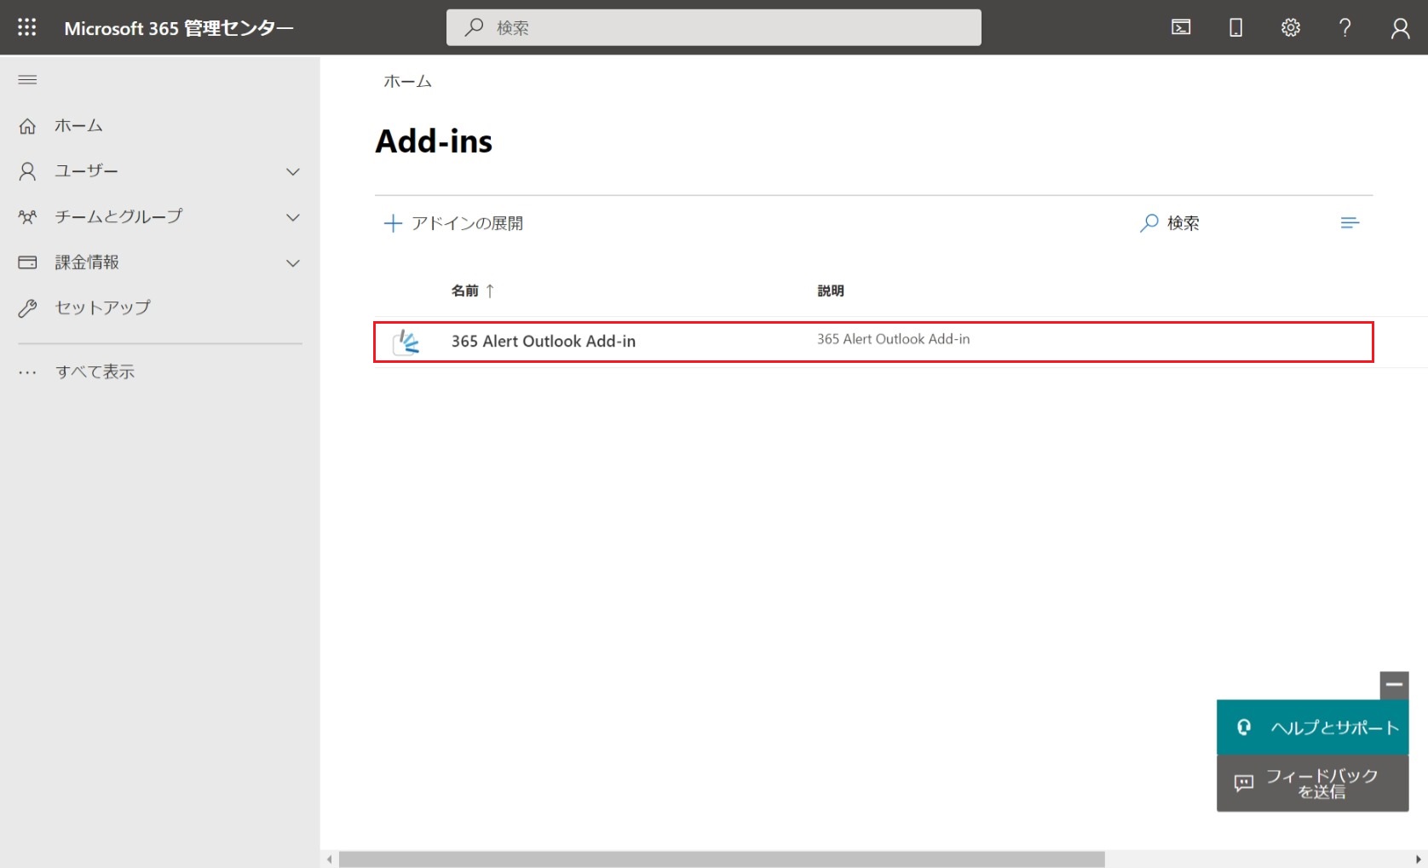Open the list filter options icon
Image resolution: width=1428 pixels, height=868 pixels.
1349,223
